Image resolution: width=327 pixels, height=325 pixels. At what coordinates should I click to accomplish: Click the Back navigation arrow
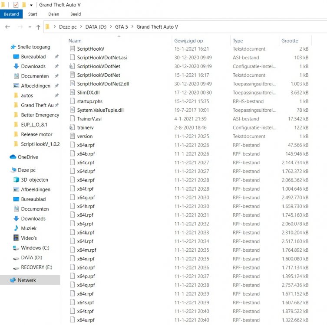(8, 27)
